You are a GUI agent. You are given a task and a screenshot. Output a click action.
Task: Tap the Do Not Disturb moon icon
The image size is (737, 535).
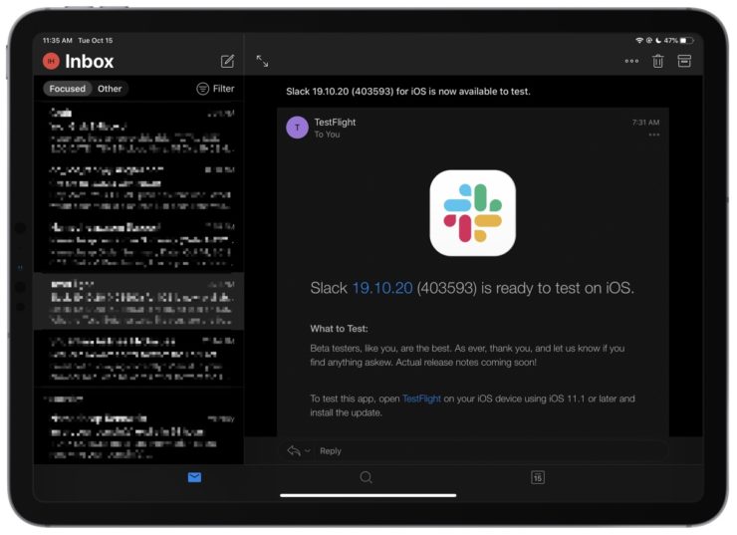658,41
